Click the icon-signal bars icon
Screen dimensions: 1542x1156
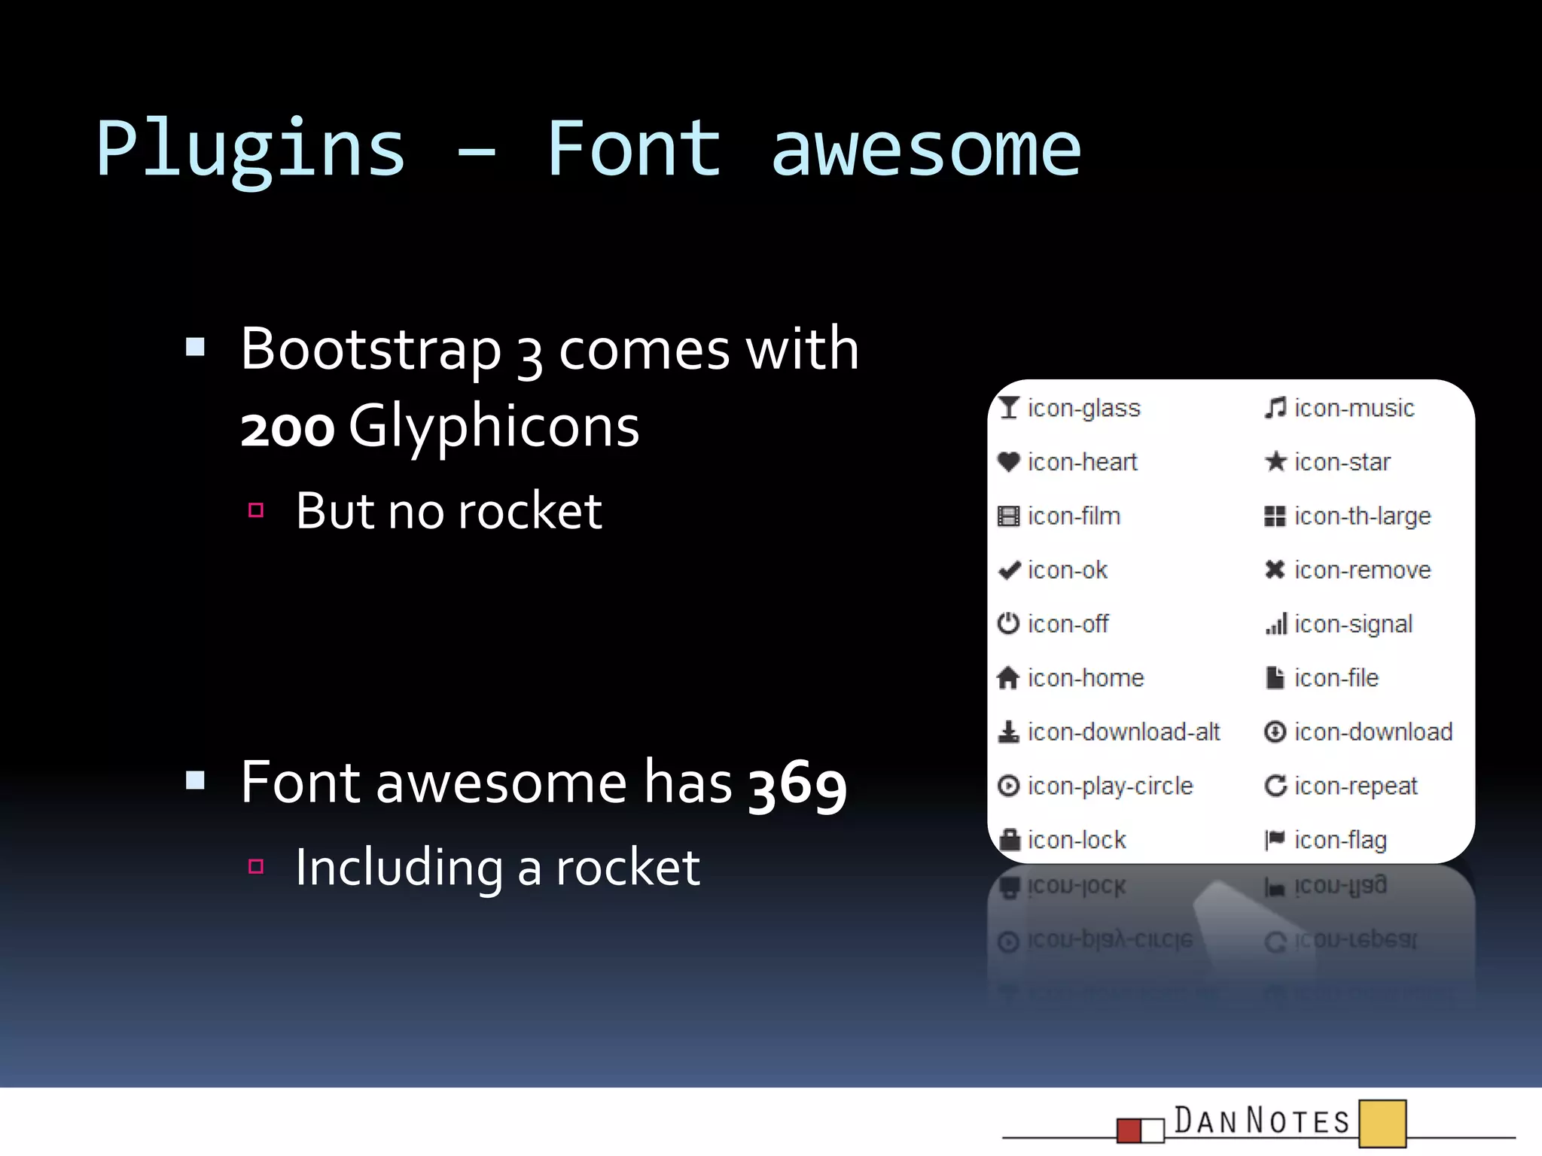tap(1275, 624)
